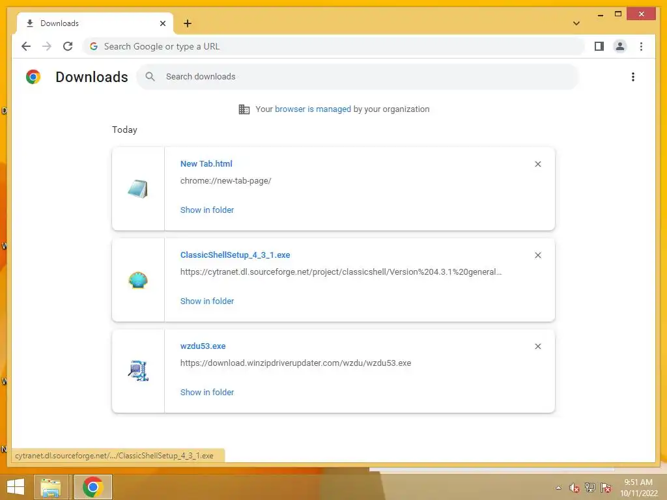Click the organization building icon

(244, 109)
